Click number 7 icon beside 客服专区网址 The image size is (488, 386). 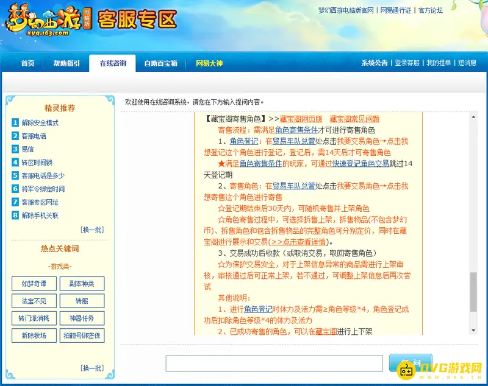(x=15, y=202)
